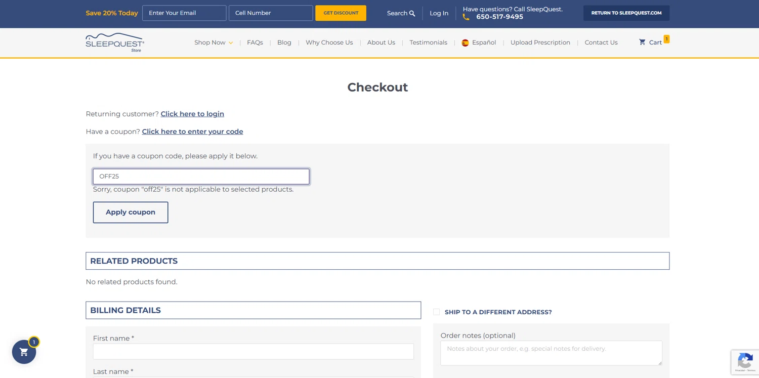Navigate to About Us
Image resolution: width=759 pixels, height=378 pixels.
tap(381, 43)
